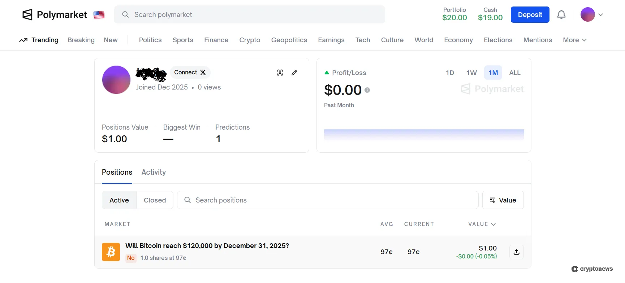Click the US flag icon
Image resolution: width=625 pixels, height=283 pixels.
click(99, 15)
